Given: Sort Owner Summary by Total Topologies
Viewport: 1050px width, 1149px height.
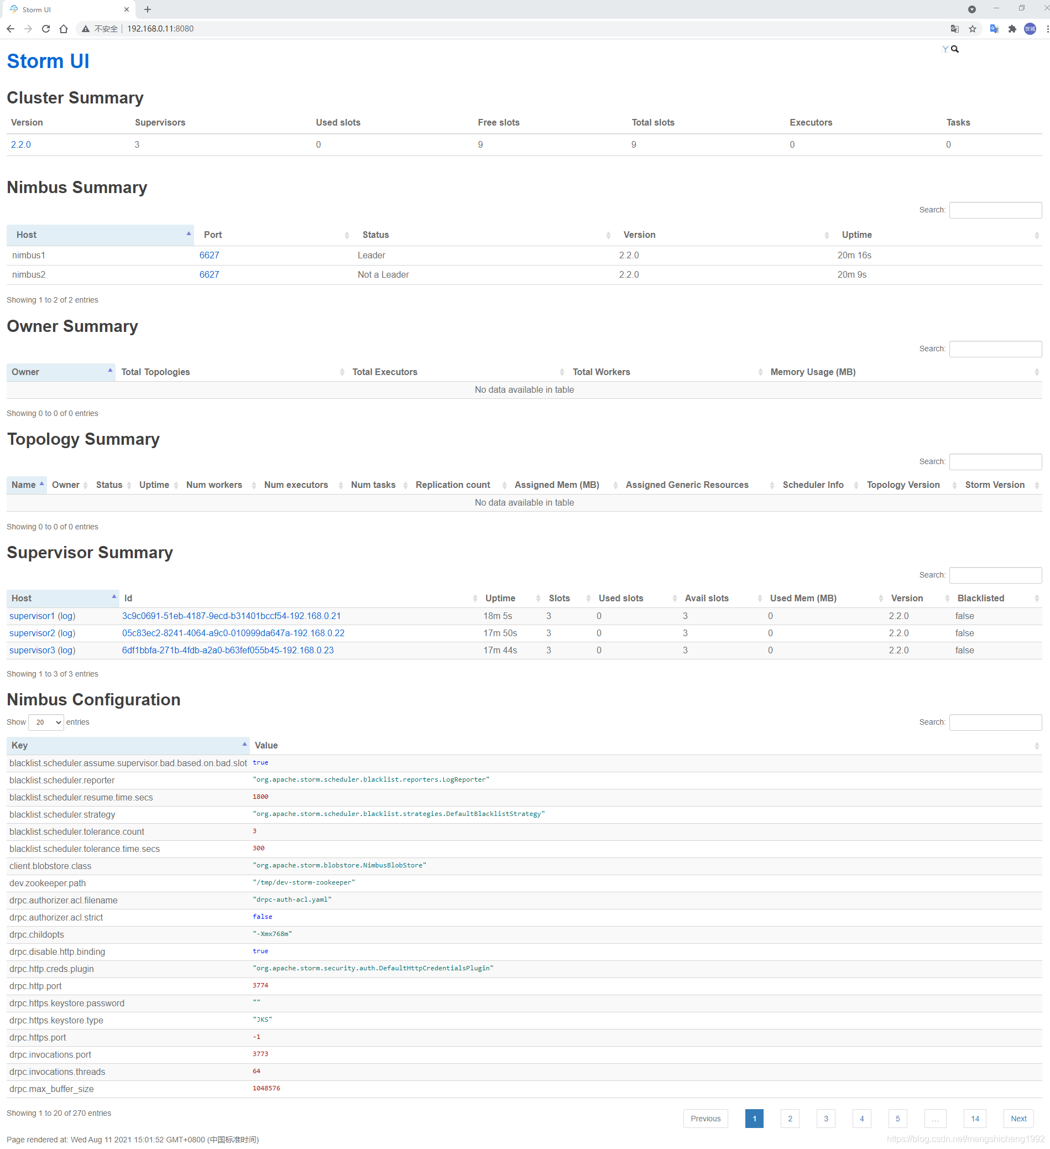Looking at the screenshot, I should [231, 372].
